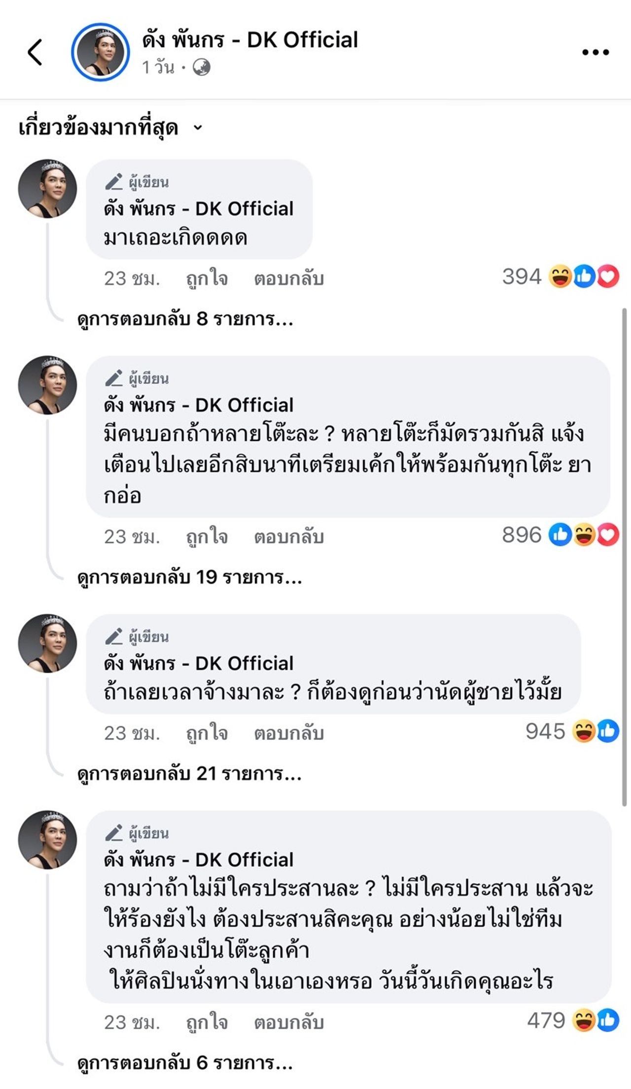Tap the back arrow icon
The image size is (631, 1089).
35,52
